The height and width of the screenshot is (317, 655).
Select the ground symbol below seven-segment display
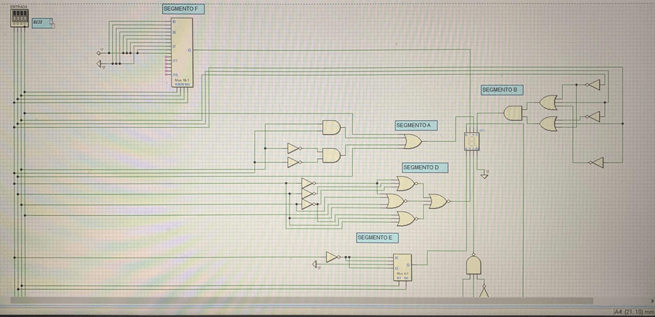click(x=484, y=174)
